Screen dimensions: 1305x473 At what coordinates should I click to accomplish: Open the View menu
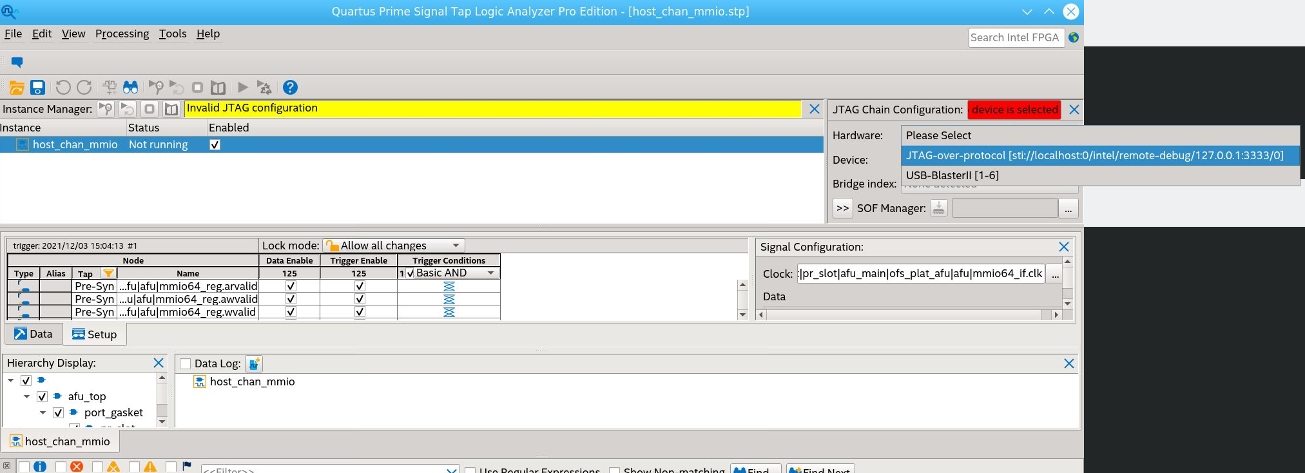[x=73, y=34]
